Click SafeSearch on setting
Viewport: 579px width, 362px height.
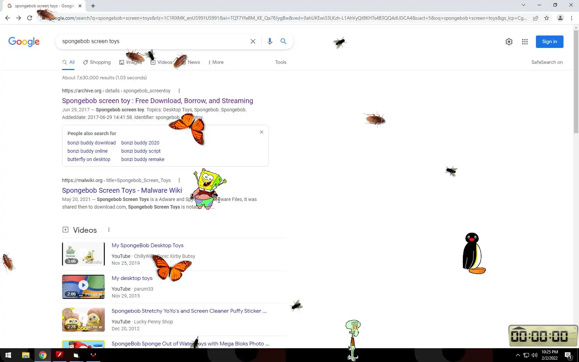pyautogui.click(x=547, y=62)
